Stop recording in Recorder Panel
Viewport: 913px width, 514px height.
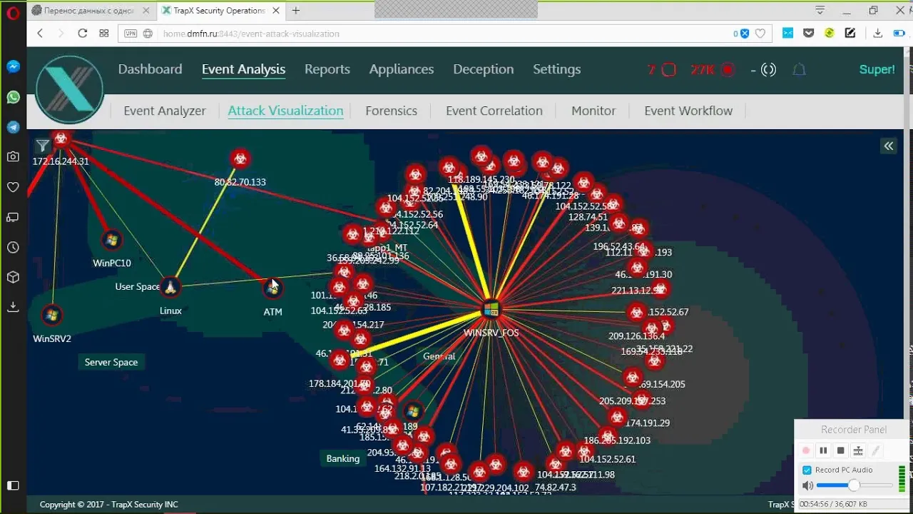[840, 450]
